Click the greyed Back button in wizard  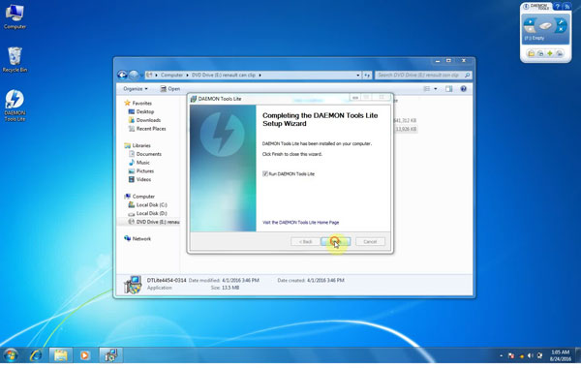(306, 242)
